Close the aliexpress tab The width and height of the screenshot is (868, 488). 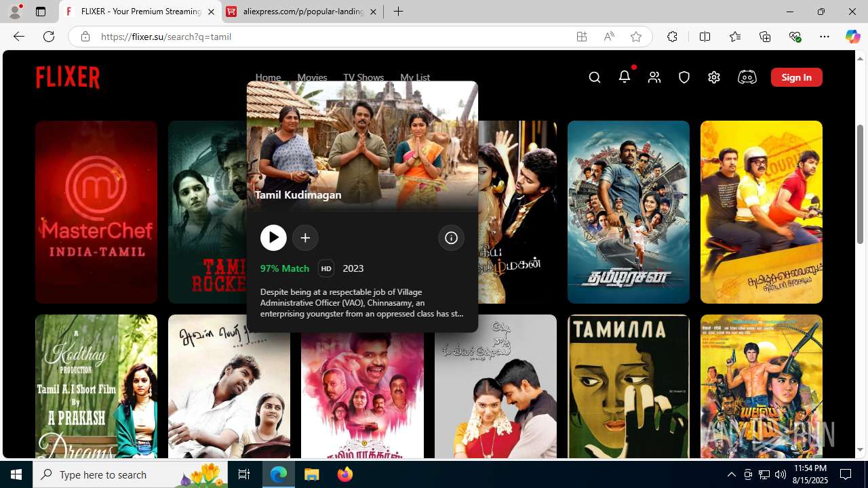373,12
